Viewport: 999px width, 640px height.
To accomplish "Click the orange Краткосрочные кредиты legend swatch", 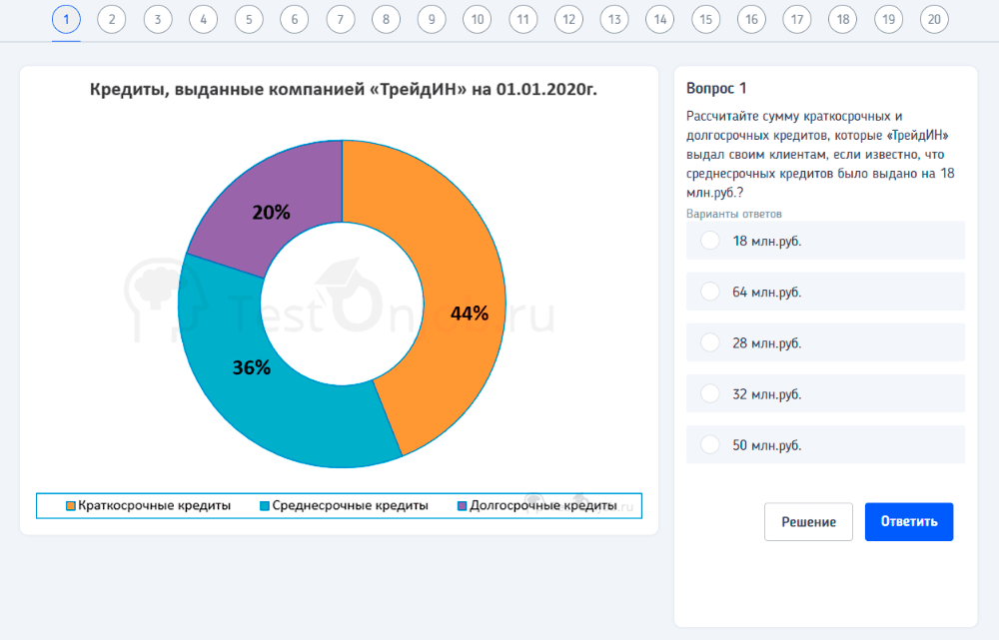I will click(x=71, y=505).
